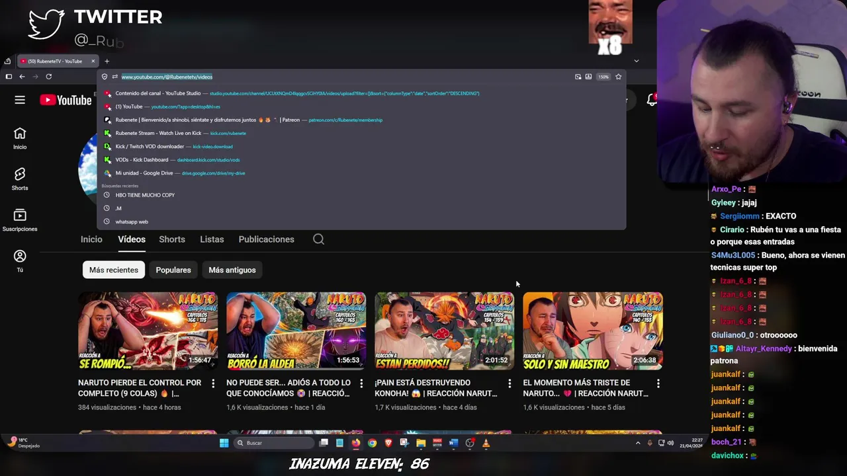Select Kick / Twitch VOD downloader suggestion
The height and width of the screenshot is (476, 847).
361,146
